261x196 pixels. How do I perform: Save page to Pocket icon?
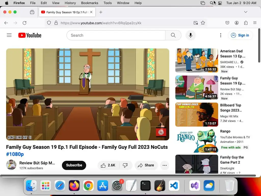point(227,23)
